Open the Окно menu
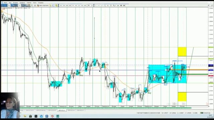214x120 pixels. pos(35,3)
